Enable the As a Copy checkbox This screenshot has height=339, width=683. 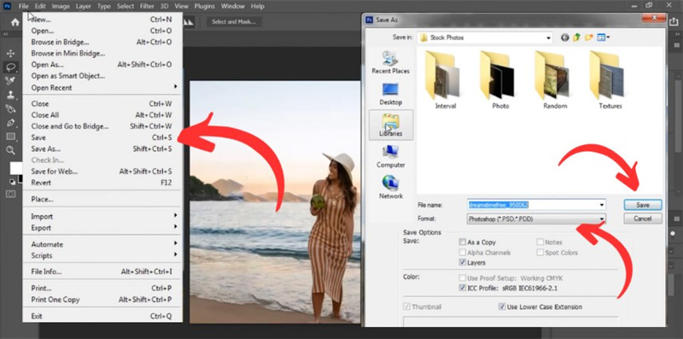(x=463, y=242)
